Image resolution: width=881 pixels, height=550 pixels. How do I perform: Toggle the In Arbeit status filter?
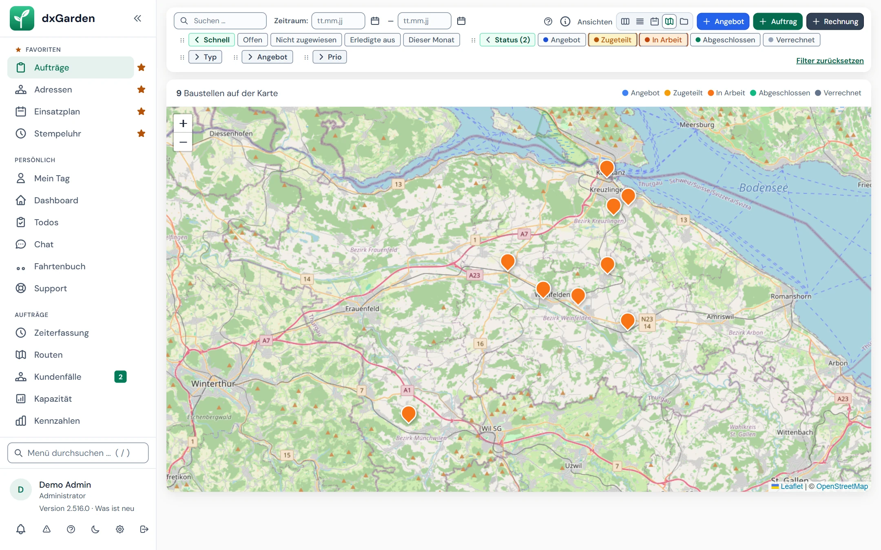tap(663, 40)
